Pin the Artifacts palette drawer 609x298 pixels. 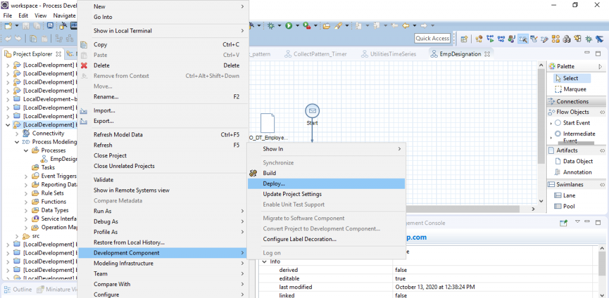[x=602, y=150]
